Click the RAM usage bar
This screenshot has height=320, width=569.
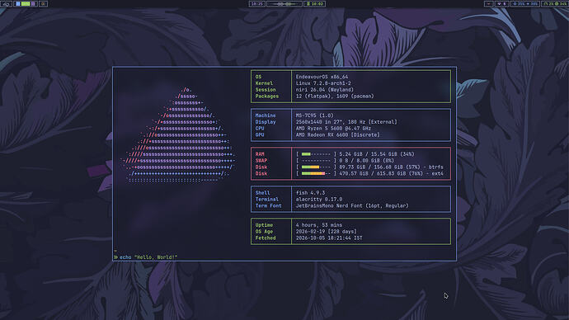point(316,154)
